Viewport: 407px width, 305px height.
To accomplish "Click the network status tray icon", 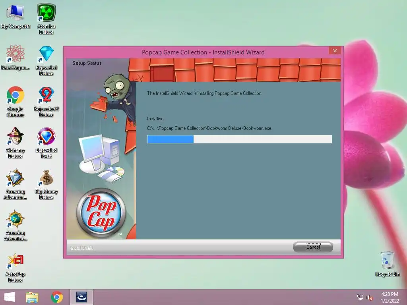I will click(360, 297).
